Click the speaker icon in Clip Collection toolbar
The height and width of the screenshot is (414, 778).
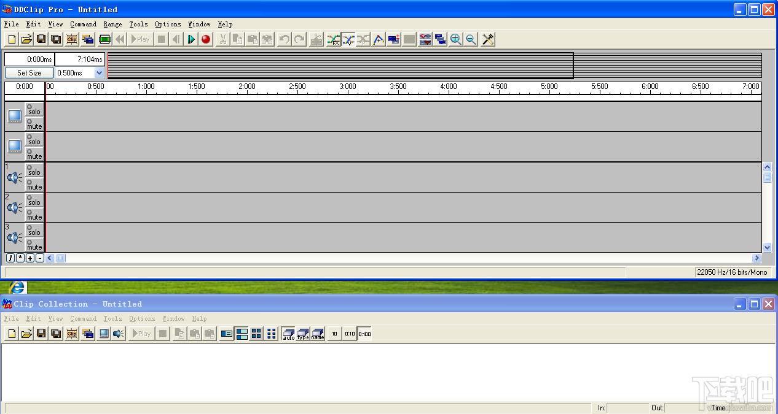(x=119, y=334)
